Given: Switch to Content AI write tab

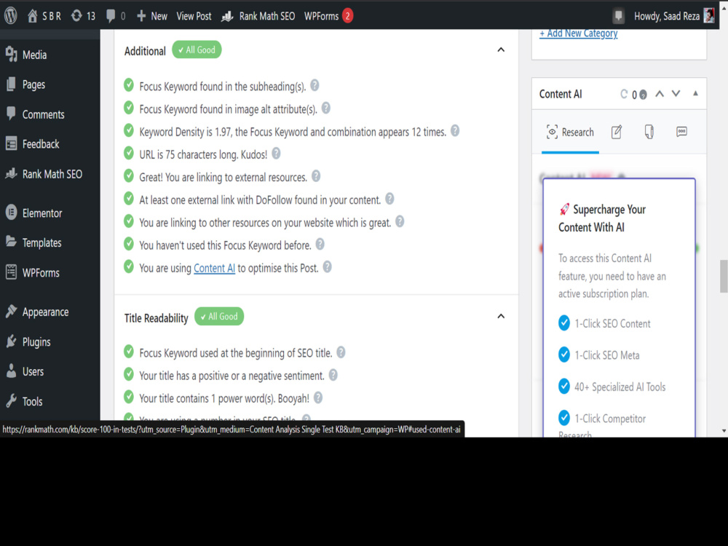Looking at the screenshot, I should 616,132.
